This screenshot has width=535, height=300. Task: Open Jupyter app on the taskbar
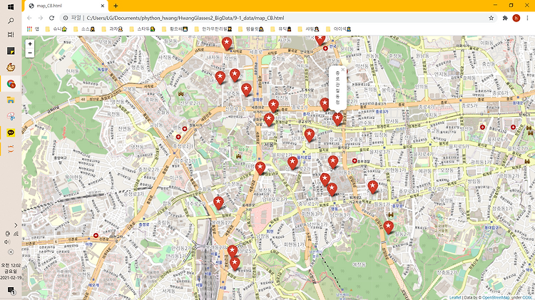point(11,149)
